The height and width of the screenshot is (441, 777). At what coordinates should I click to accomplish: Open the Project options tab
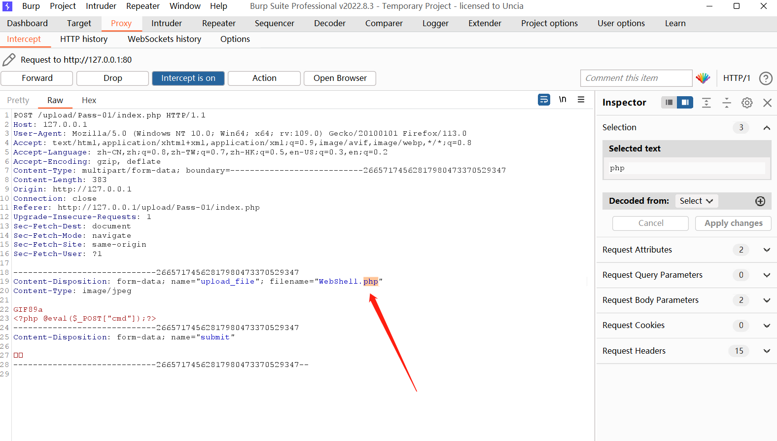point(549,23)
